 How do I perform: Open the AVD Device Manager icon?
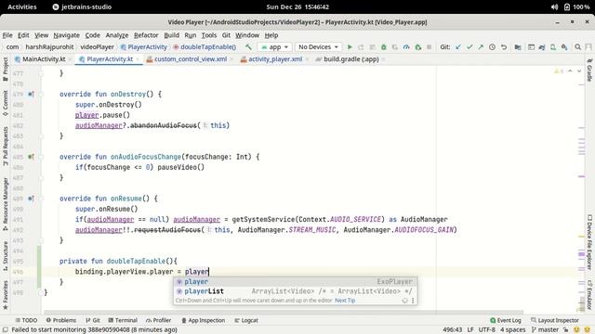(x=553, y=47)
